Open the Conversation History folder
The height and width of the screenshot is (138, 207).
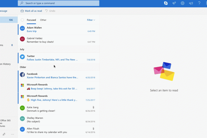[x=5, y=64]
